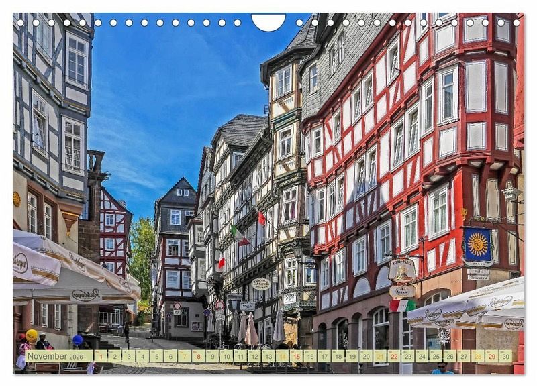Click the semicircular hanging hole at top
The width and height of the screenshot is (537, 387).
(x=268, y=21)
